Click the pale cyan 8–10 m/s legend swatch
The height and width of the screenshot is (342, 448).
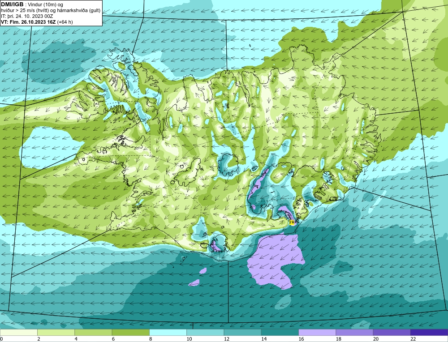click(168, 333)
